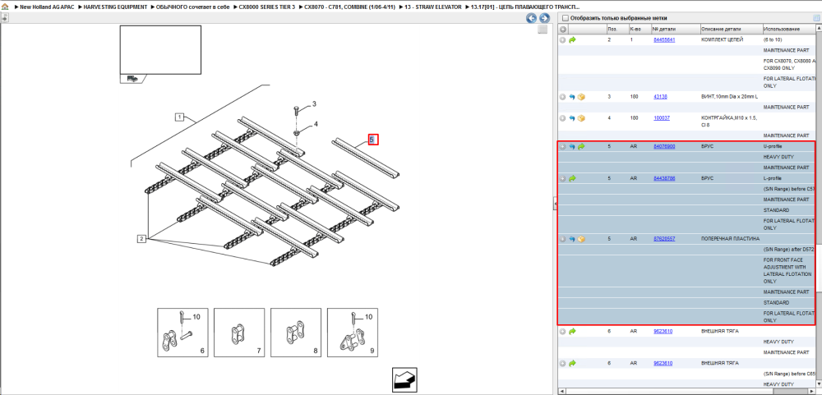Viewport: 822px width, 395px height.
Task: Enable 'Отобразить только выбранные метки' checkbox
Action: click(566, 18)
